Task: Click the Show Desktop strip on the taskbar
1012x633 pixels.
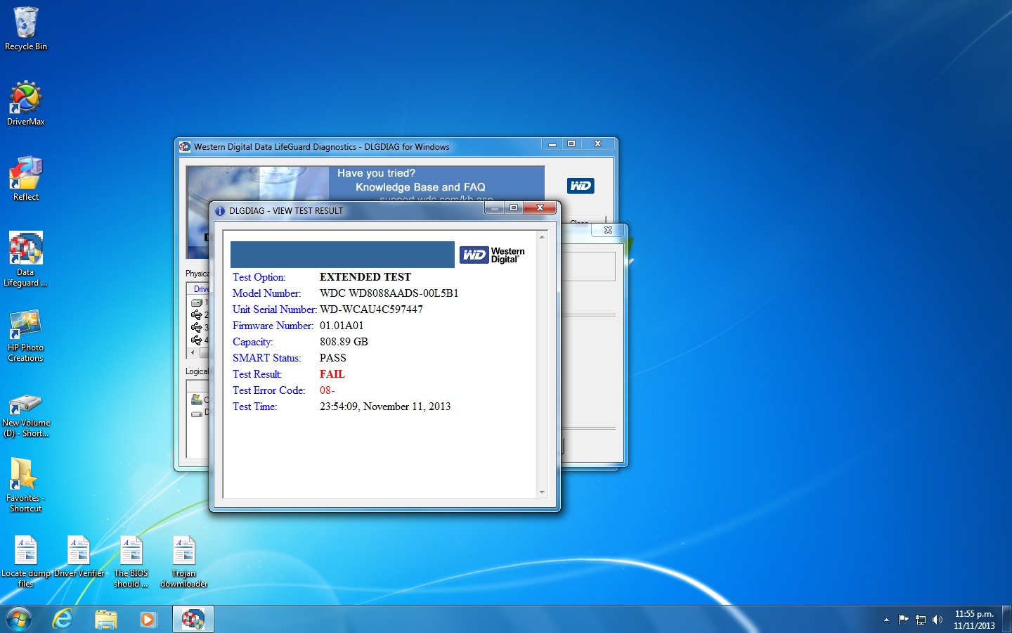Action: tap(1006, 620)
